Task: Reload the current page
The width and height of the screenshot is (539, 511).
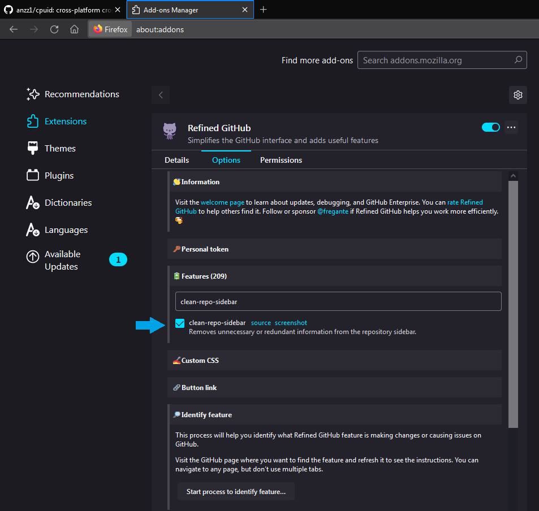Action: (x=54, y=29)
